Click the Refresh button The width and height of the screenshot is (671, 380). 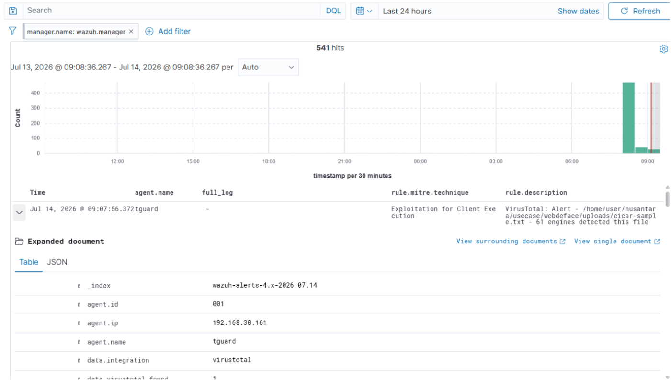click(640, 11)
